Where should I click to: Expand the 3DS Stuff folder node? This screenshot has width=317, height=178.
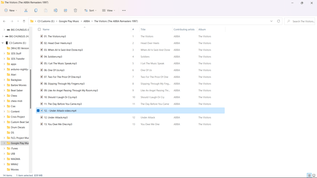pyautogui.click(x=4, y=53)
